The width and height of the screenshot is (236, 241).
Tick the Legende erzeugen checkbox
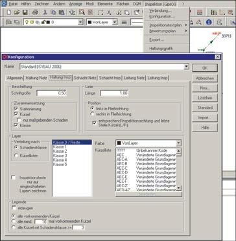pos(14,208)
